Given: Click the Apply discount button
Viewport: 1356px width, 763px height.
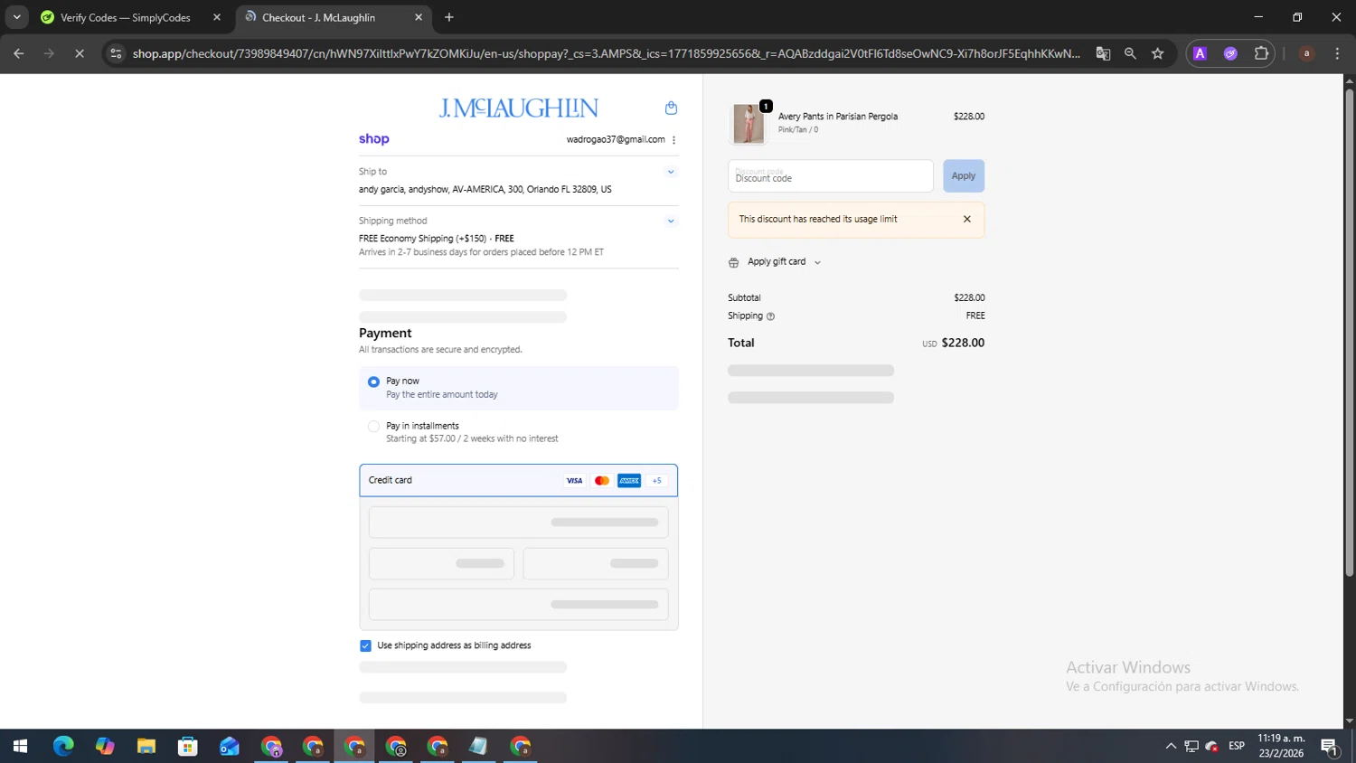Looking at the screenshot, I should [963, 176].
